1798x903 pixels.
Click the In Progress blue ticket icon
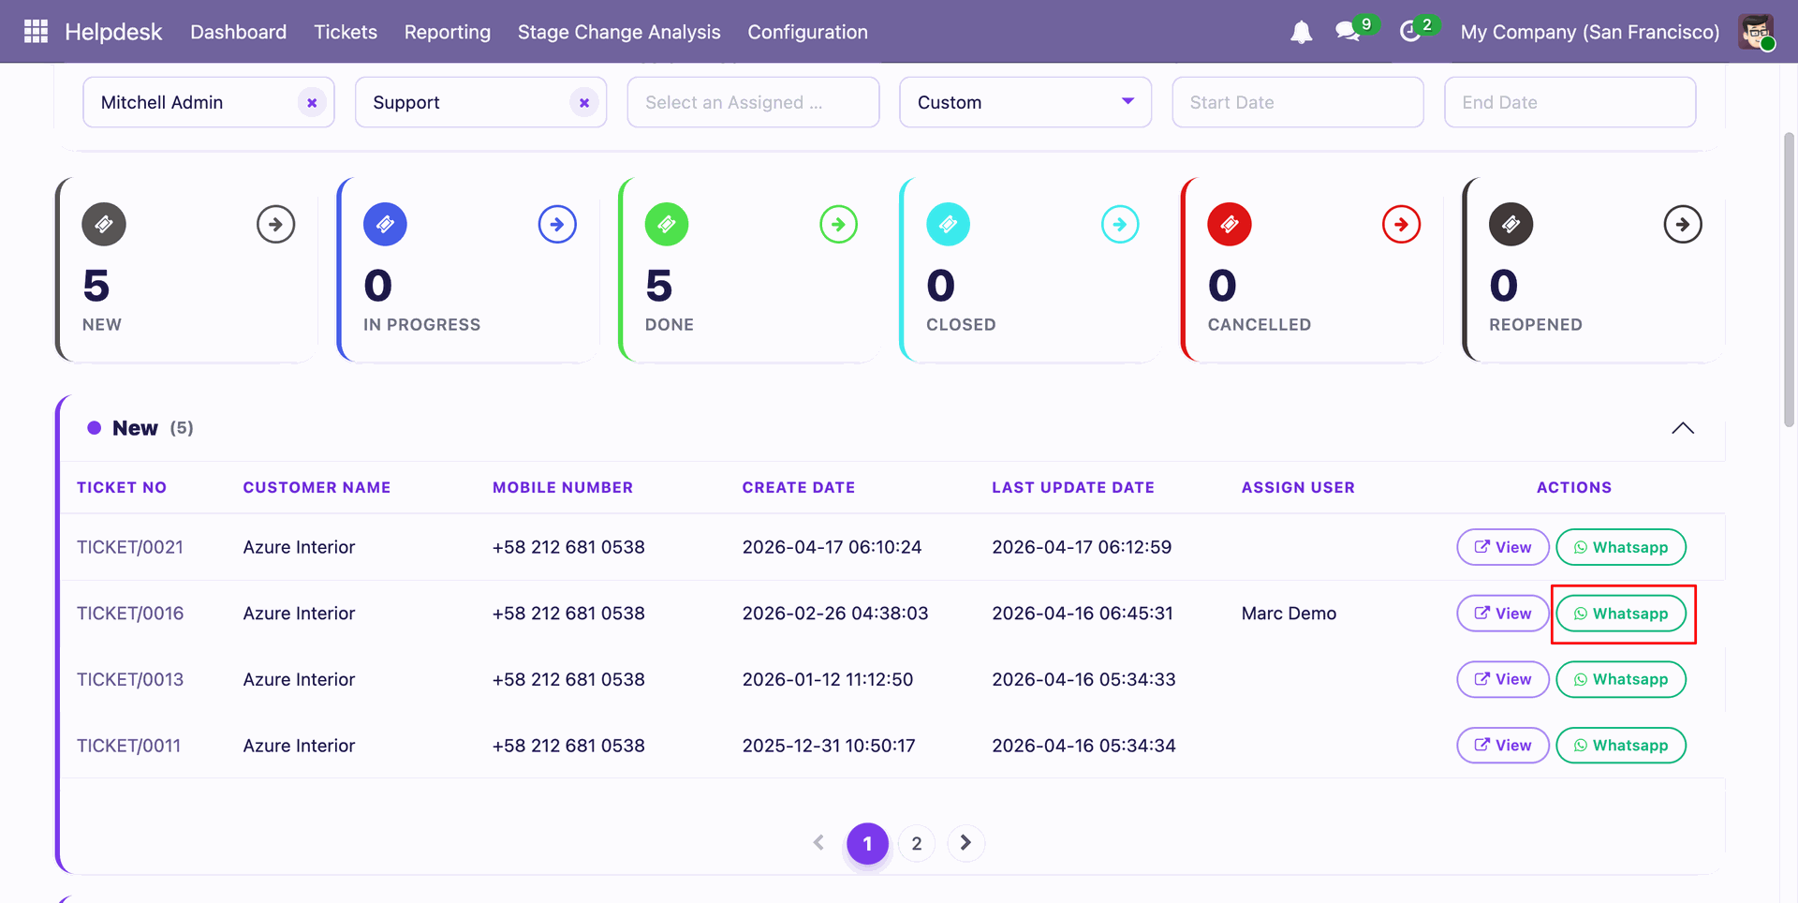(385, 225)
